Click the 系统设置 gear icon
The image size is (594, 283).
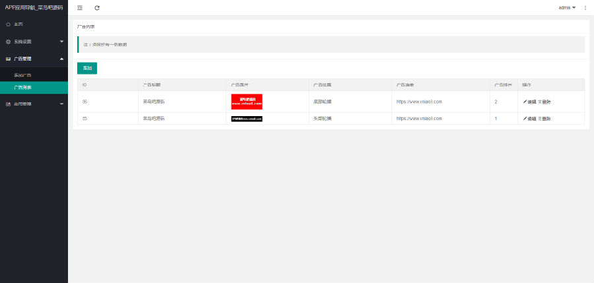[x=8, y=42]
